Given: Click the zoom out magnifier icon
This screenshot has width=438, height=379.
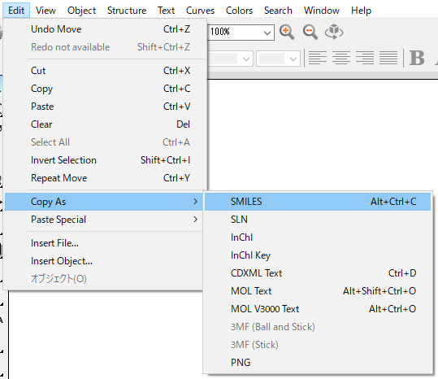Looking at the screenshot, I should [310, 32].
